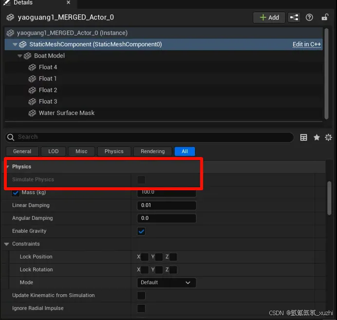Close the Details tab
Screen dimensions: 337x320
[x=68, y=2]
